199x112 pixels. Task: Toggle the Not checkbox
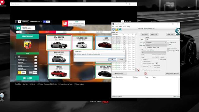click(x=168, y=45)
